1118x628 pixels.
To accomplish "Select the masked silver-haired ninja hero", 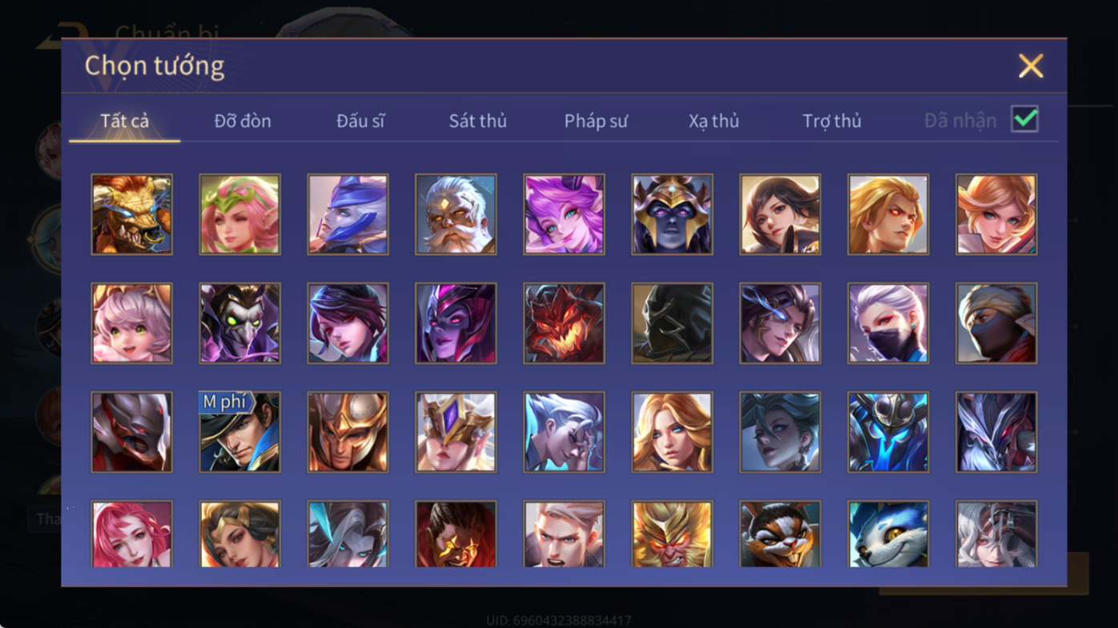I will [888, 323].
